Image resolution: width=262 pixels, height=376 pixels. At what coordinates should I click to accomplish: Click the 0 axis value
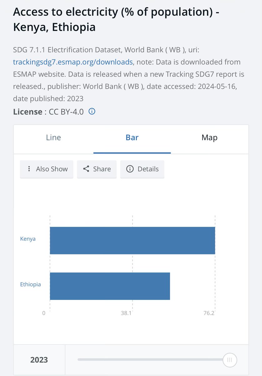pos(44,313)
